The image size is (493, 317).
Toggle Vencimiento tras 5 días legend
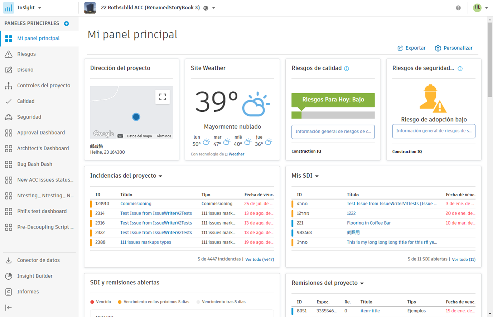pos(221,302)
